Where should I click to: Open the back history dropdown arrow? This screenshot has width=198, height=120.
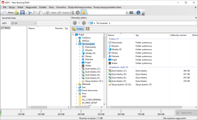click(x=79, y=23)
